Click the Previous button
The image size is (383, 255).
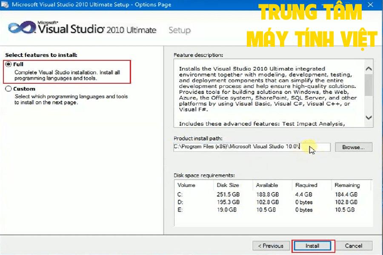pyautogui.click(x=271, y=246)
